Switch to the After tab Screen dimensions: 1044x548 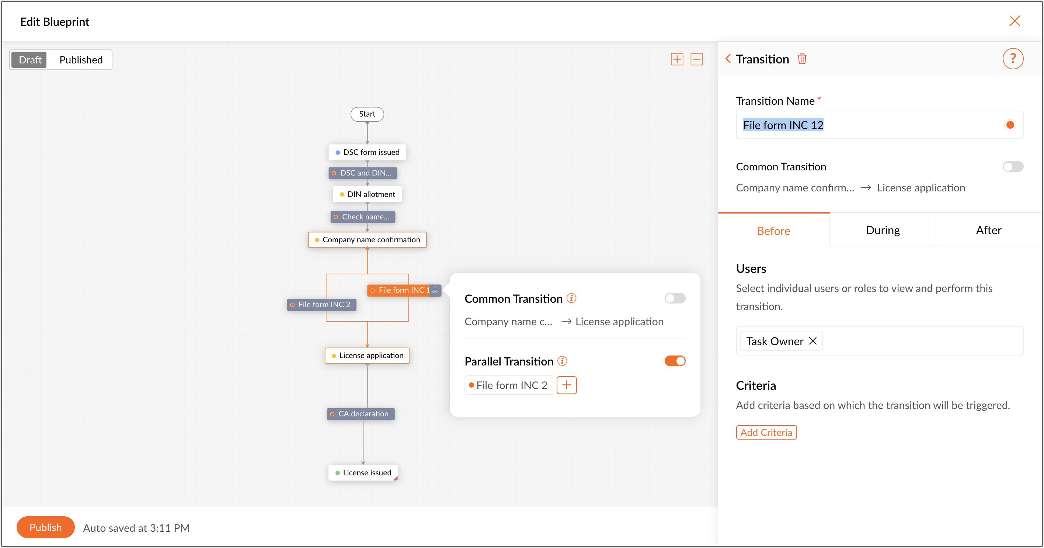coord(988,230)
